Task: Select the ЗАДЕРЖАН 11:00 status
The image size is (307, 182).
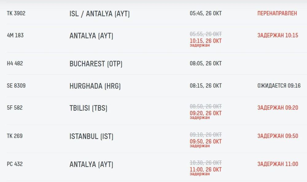Action: click(278, 164)
